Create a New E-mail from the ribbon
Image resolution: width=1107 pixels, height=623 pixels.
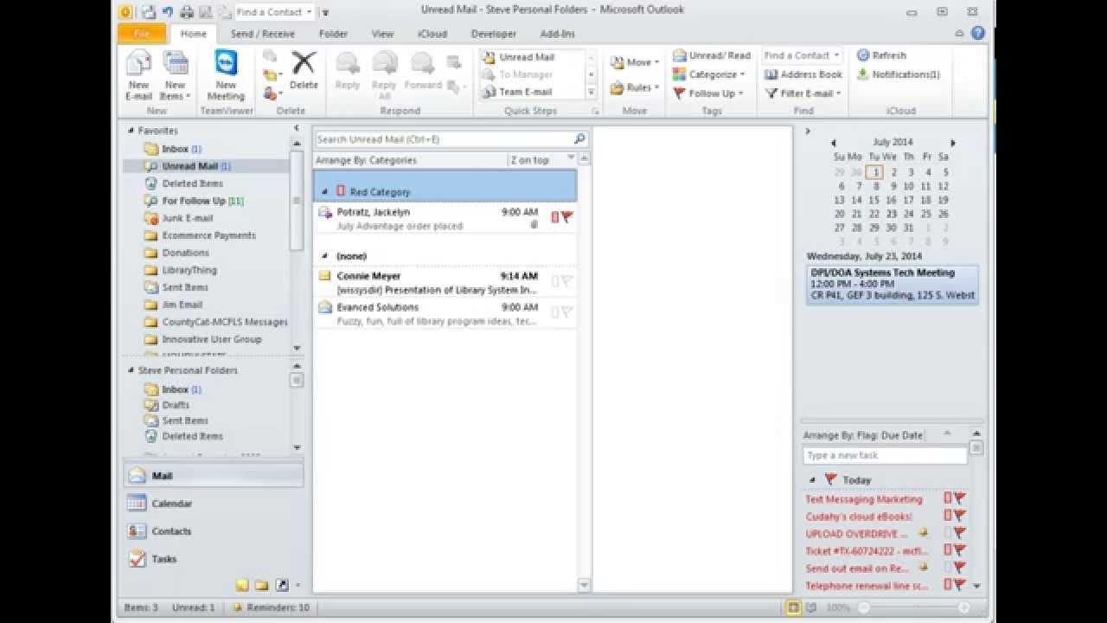[x=138, y=75]
